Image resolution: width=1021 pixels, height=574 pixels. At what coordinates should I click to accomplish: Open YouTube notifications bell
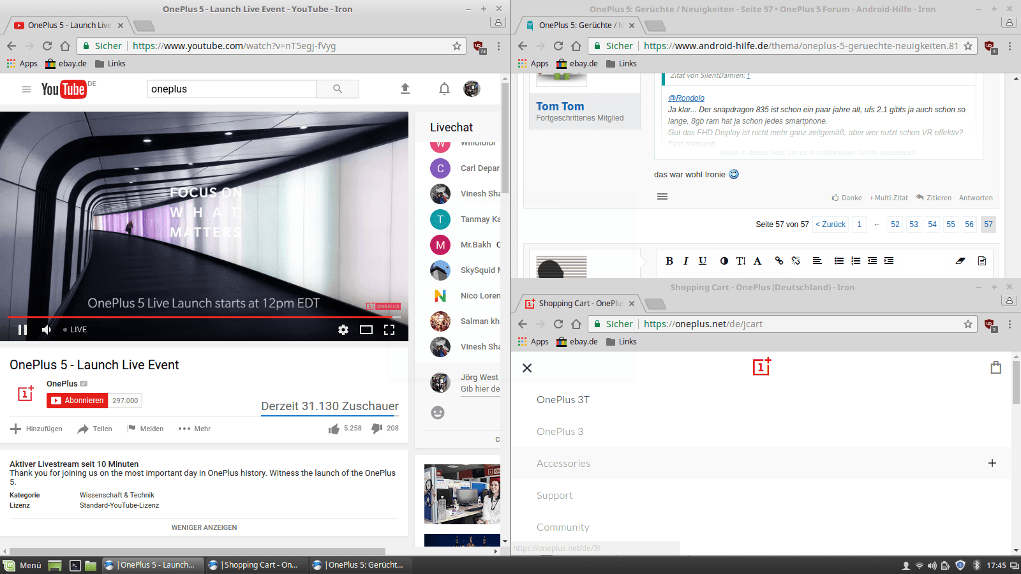point(444,89)
